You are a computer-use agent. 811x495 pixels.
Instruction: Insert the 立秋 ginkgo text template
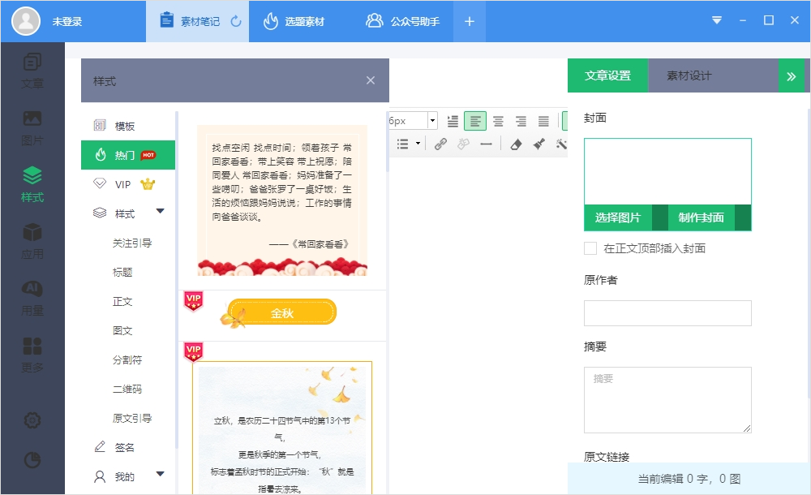(x=282, y=428)
